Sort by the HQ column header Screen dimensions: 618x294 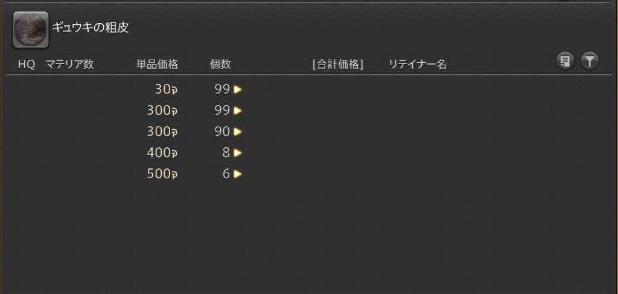click(27, 64)
